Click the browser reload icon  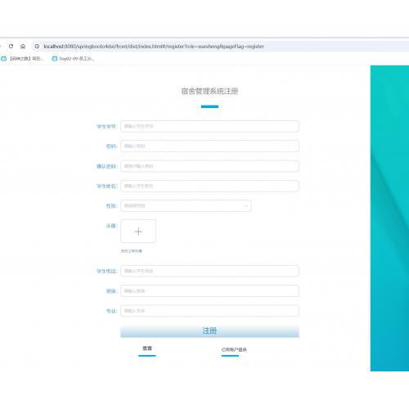point(11,46)
